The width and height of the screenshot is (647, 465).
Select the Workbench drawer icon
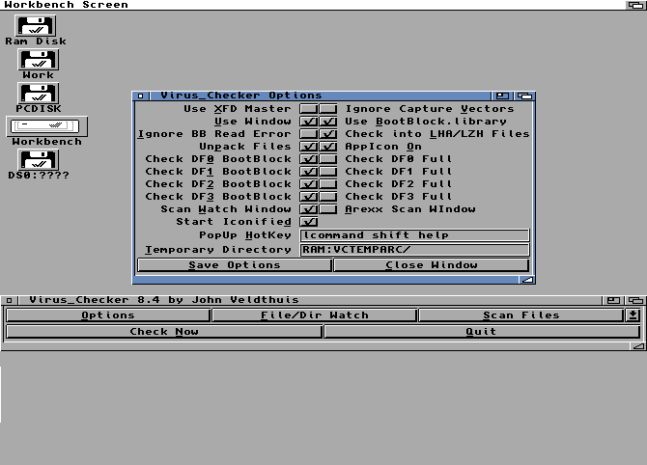click(x=46, y=126)
